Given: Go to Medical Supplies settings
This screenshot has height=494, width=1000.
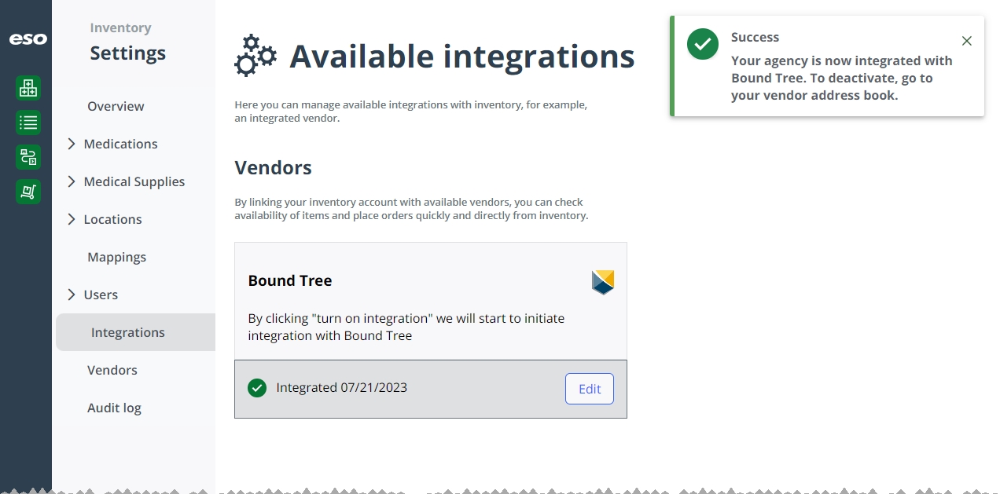Looking at the screenshot, I should click(x=134, y=181).
